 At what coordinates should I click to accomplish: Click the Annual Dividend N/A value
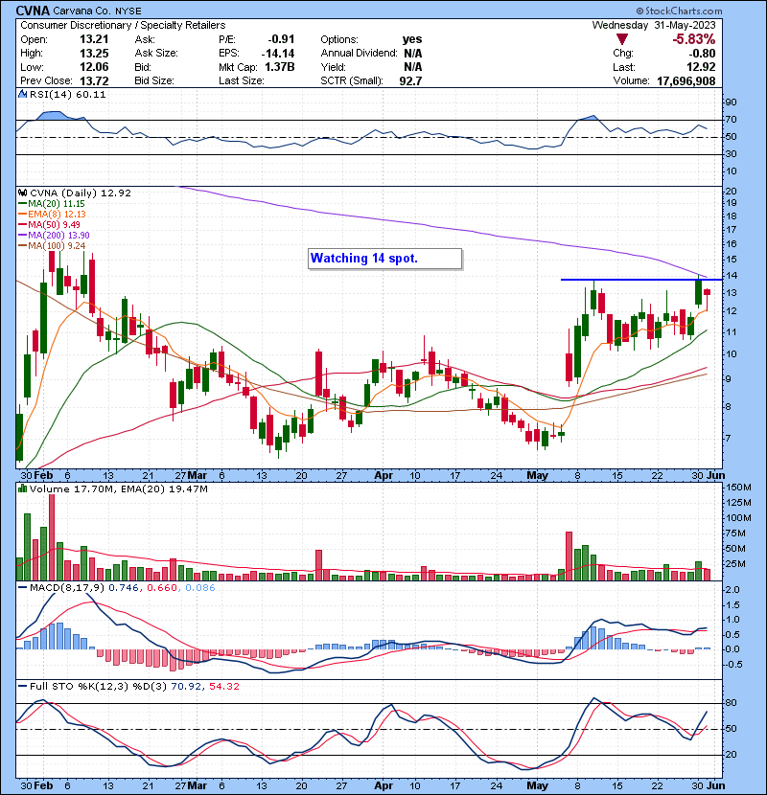(413, 53)
